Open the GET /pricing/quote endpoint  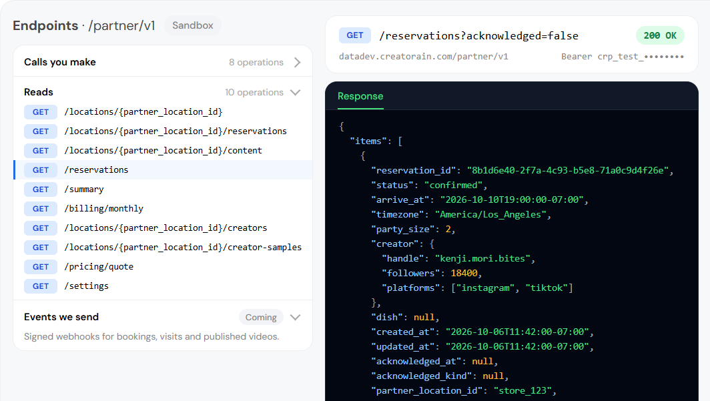pos(163,267)
